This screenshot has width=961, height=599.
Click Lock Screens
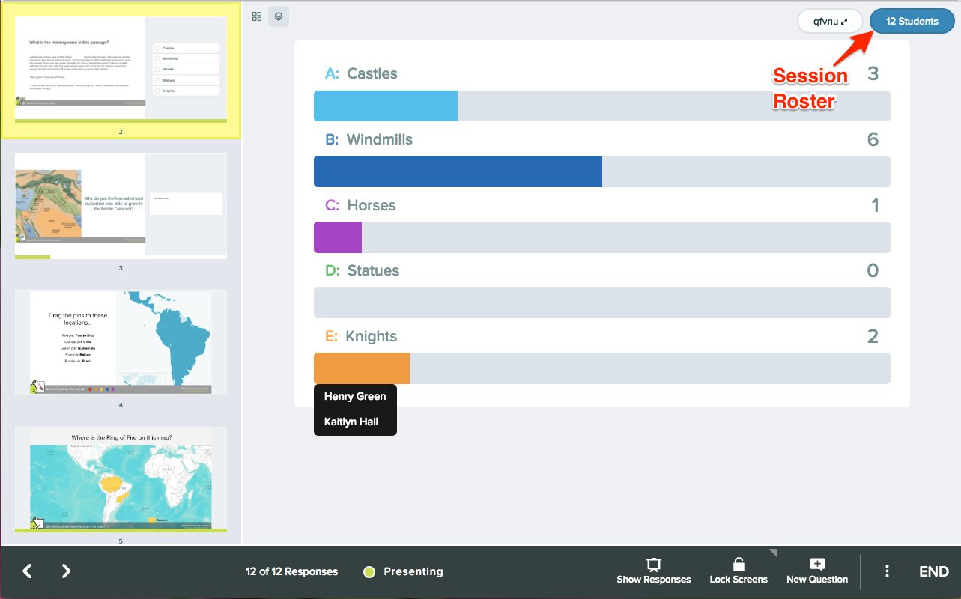click(739, 571)
